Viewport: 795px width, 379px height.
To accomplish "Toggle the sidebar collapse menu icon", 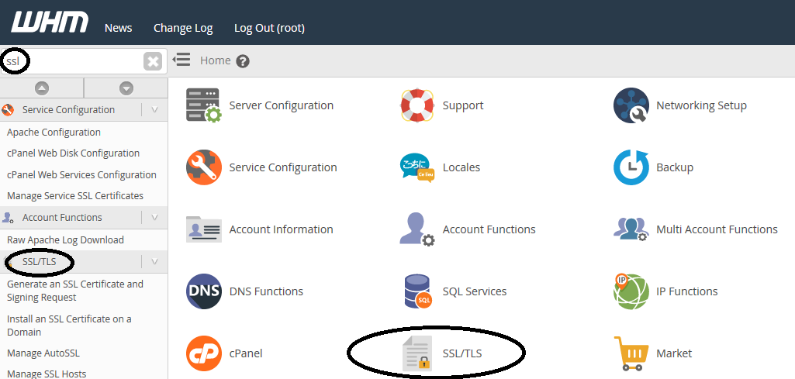I will [x=181, y=60].
